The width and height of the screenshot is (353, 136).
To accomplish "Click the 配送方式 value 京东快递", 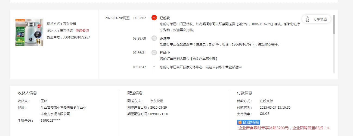I will pyautogui.click(x=157, y=101).
